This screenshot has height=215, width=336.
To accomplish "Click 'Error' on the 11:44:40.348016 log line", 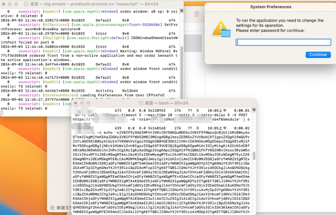I will coord(101,47).
